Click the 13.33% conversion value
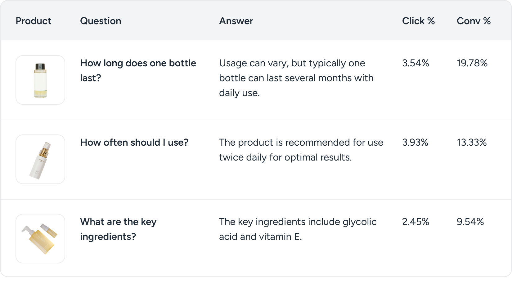Viewport: 512px width, 282px height. pyautogui.click(x=471, y=143)
